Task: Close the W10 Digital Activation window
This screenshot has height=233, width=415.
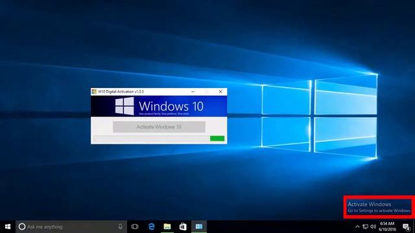Action: tap(220, 92)
